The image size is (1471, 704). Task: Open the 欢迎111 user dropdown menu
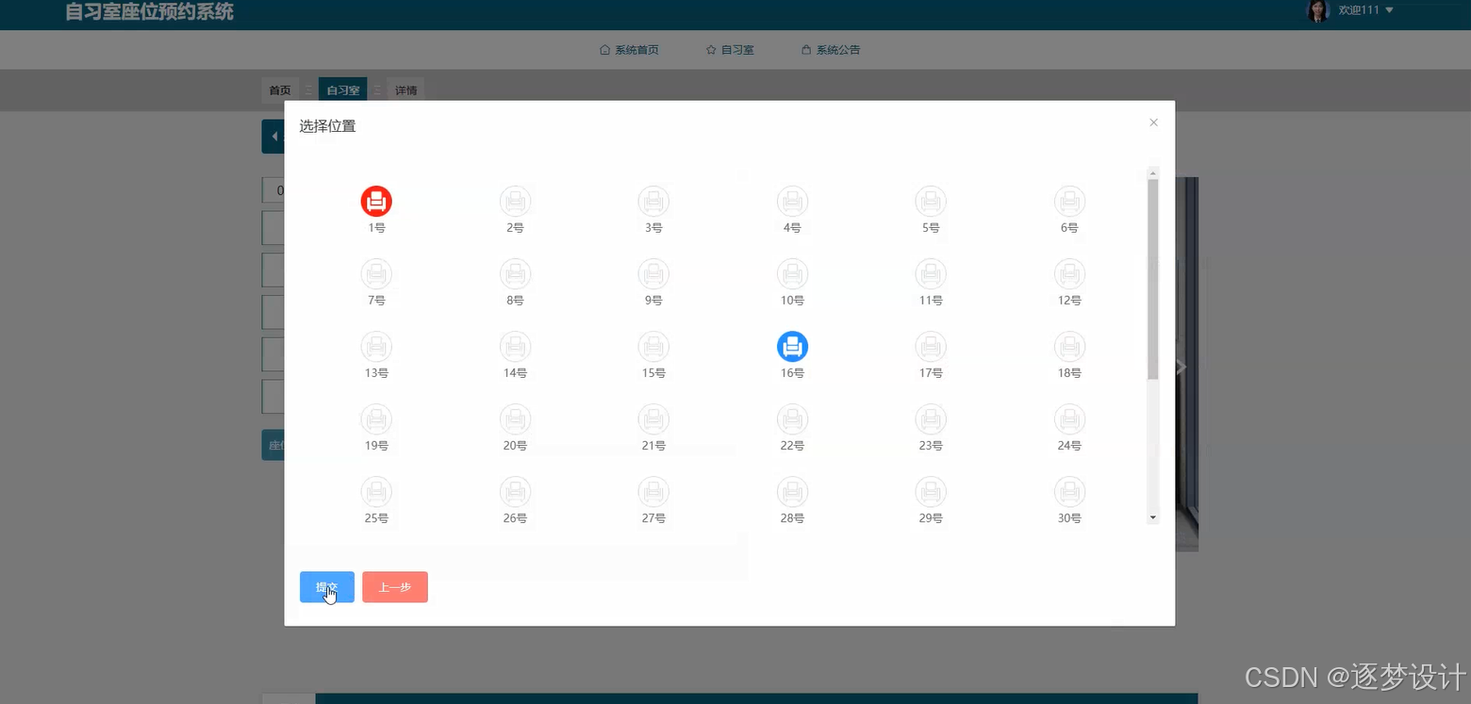click(x=1356, y=10)
